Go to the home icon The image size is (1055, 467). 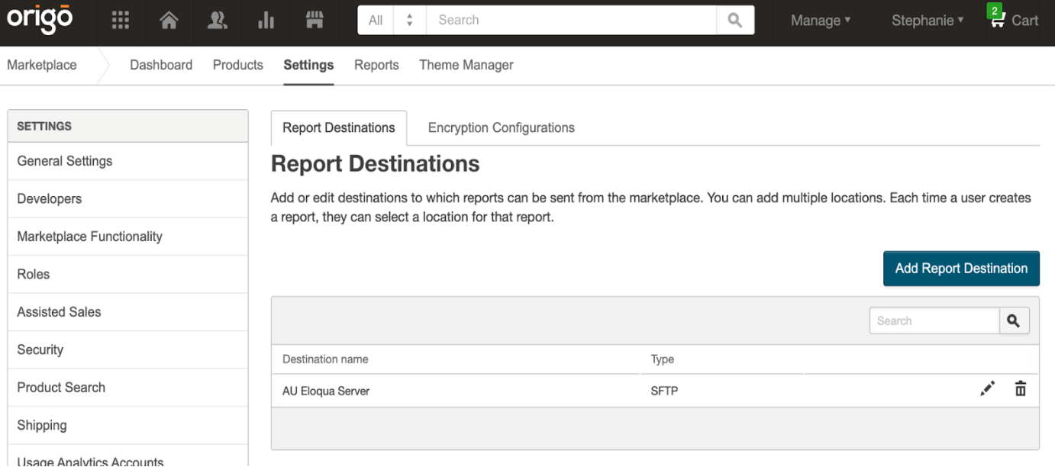click(x=169, y=21)
